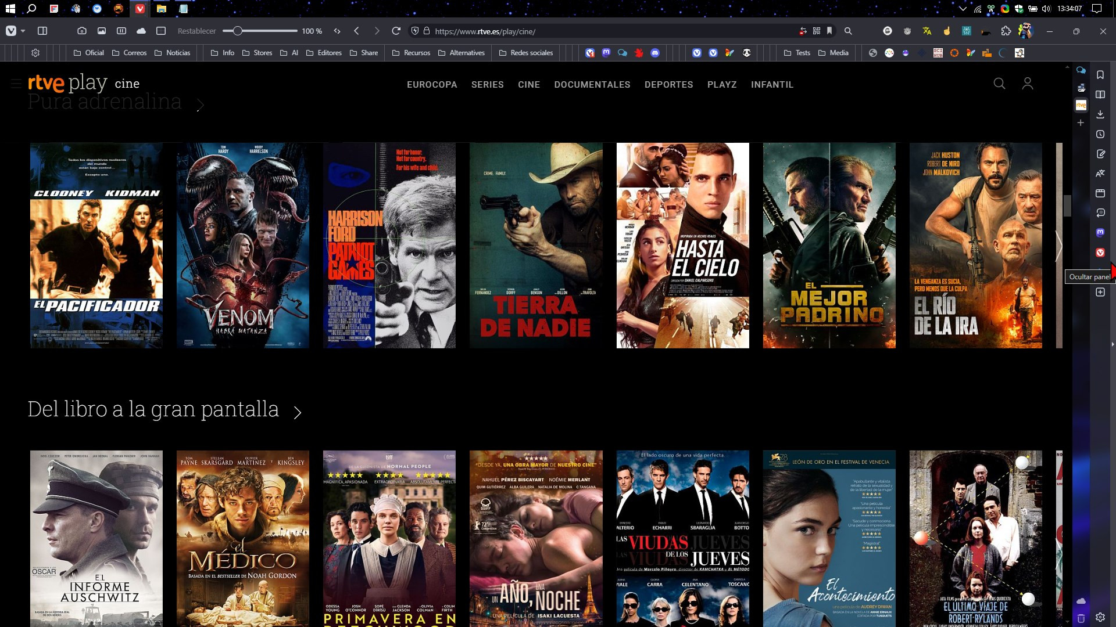Open El Mejor Padrino poster
This screenshot has width=1116, height=627.
[x=829, y=246]
